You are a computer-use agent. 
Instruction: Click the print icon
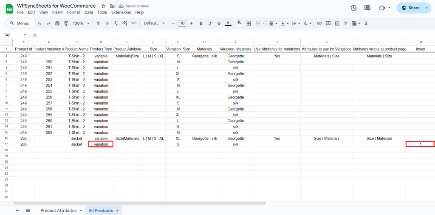click(x=57, y=23)
